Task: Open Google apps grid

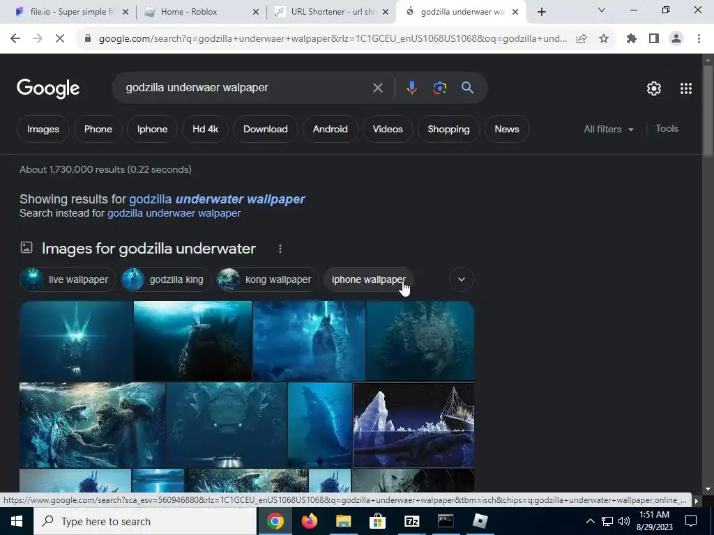Action: click(686, 88)
